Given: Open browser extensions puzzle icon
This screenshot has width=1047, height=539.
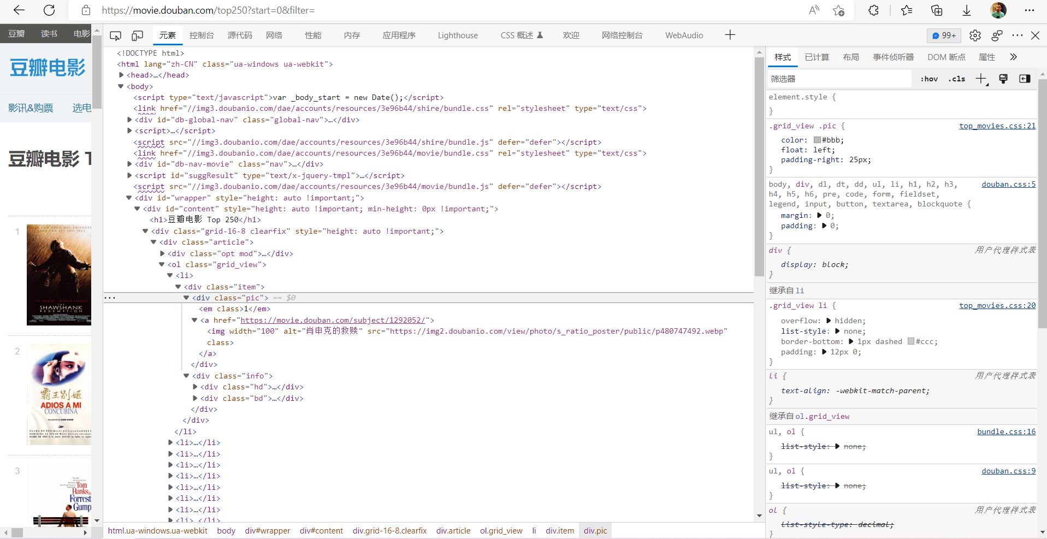Looking at the screenshot, I should (x=873, y=10).
